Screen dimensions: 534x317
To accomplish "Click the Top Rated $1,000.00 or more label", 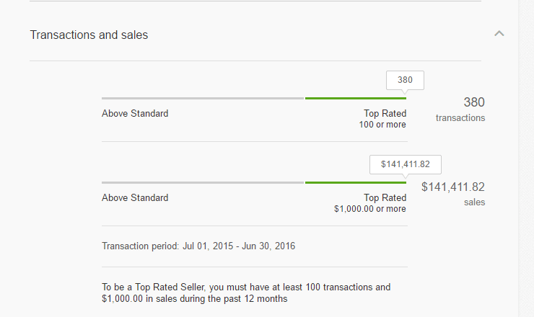I will [370, 203].
